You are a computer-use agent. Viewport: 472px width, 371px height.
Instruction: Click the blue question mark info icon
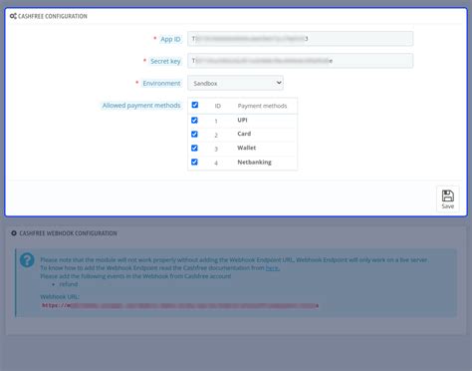coord(27,260)
